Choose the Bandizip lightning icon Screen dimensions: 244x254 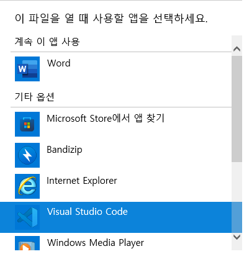tap(27, 155)
